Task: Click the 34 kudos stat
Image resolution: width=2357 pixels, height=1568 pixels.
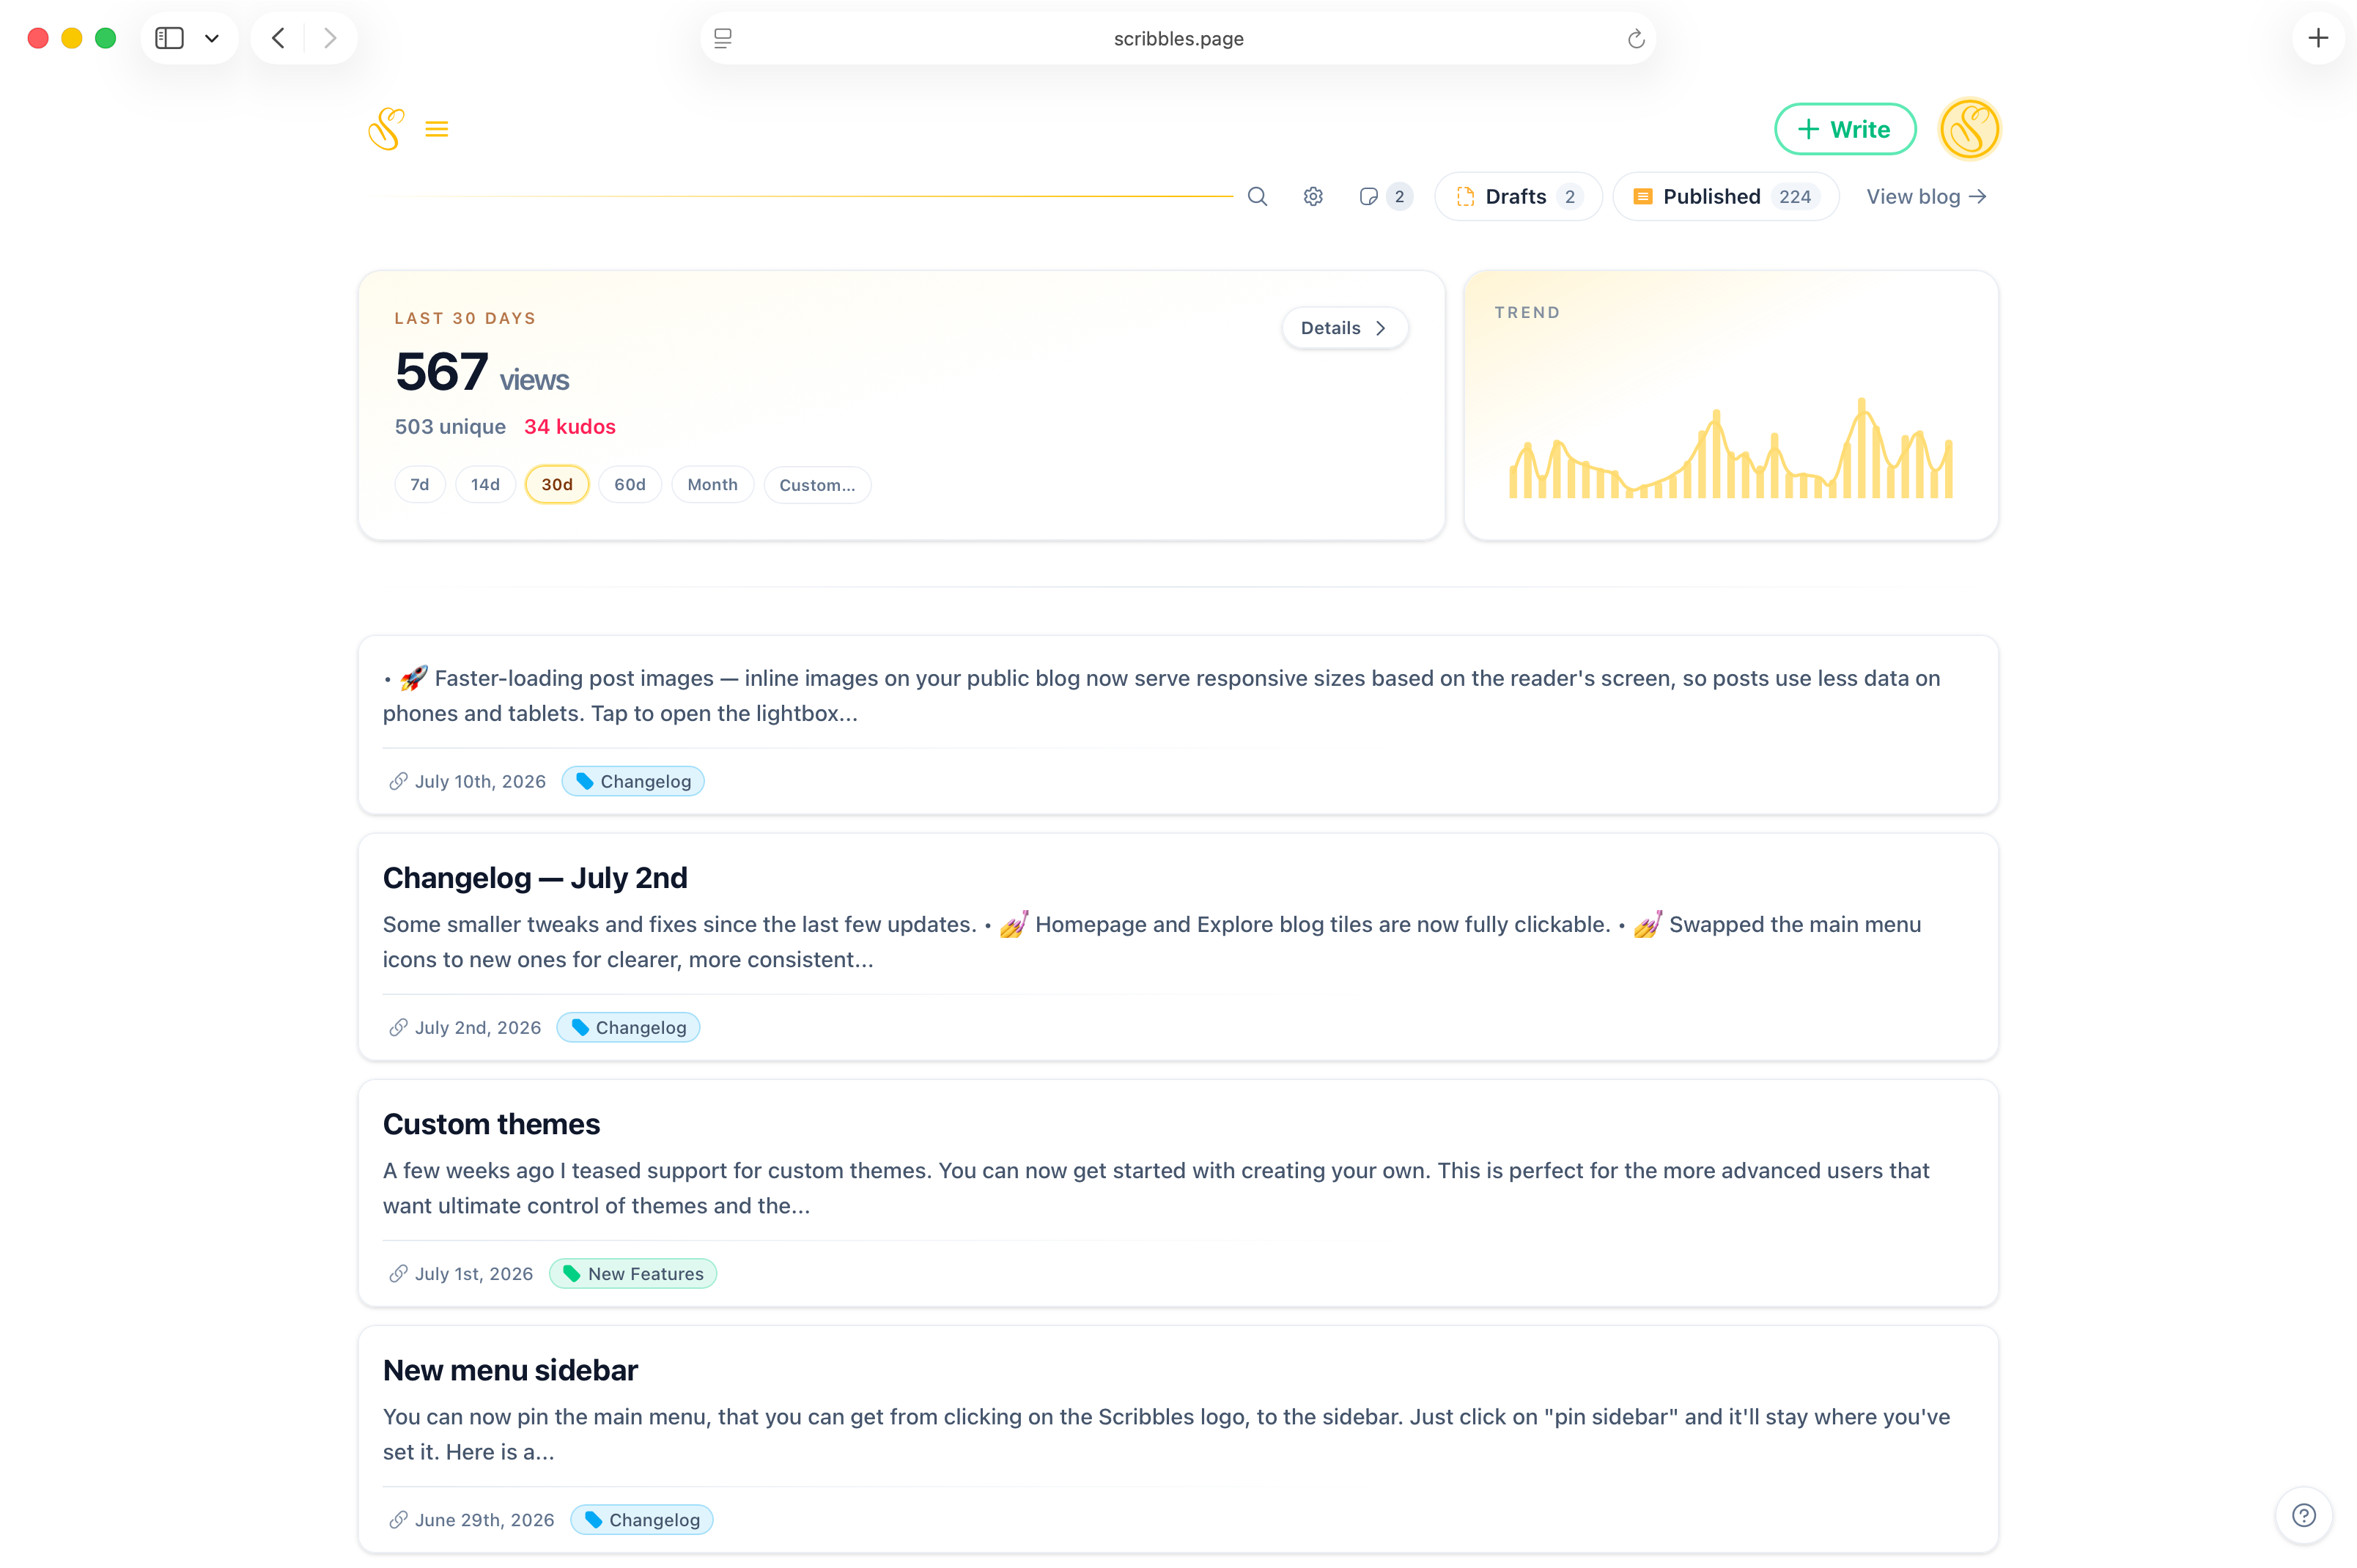Action: pyautogui.click(x=570, y=427)
